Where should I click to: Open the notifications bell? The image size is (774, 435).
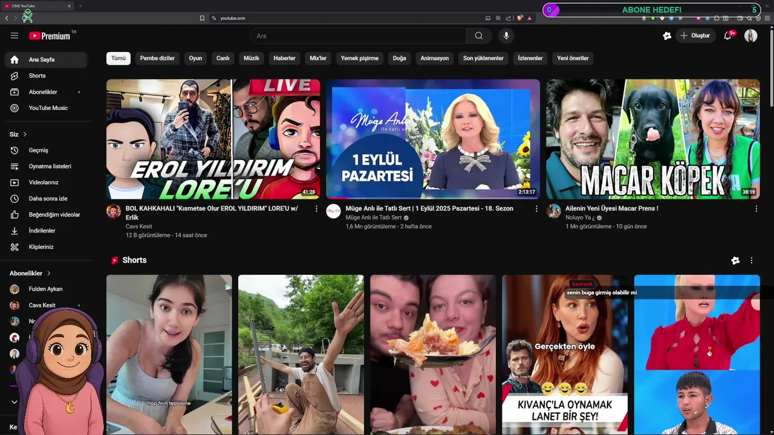728,36
